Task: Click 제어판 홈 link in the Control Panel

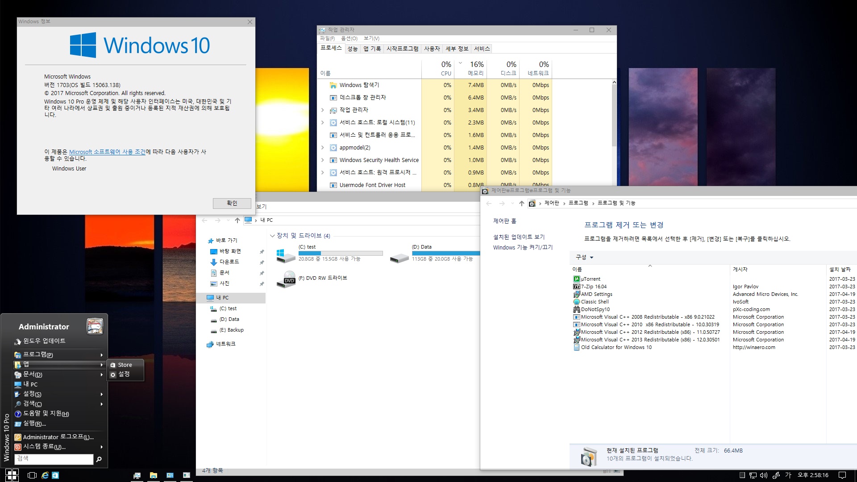Action: [504, 221]
